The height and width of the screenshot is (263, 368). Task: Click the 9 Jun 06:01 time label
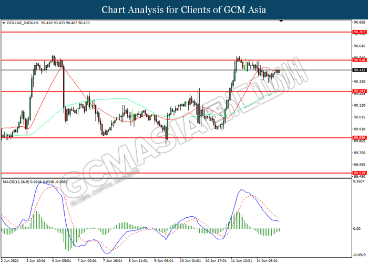[164, 261]
